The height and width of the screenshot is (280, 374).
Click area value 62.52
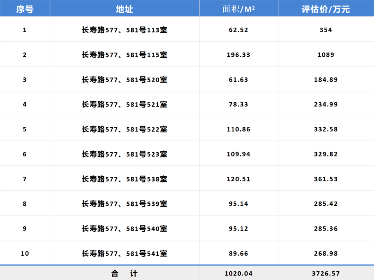click(x=239, y=30)
